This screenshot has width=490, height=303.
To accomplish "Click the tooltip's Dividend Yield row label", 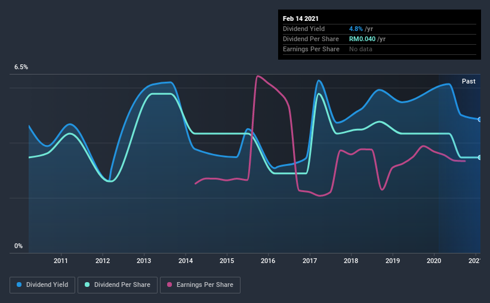I will click(304, 29).
